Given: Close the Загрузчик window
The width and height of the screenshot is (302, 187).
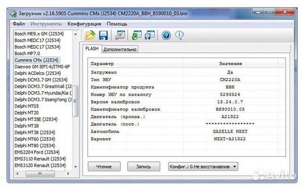Looking at the screenshot, I should click(x=285, y=12).
